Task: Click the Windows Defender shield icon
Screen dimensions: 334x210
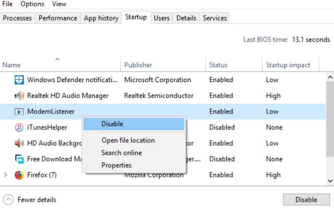Action: pos(19,80)
